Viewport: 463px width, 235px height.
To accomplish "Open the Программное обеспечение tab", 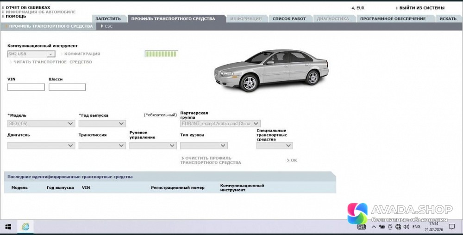I will pos(392,19).
